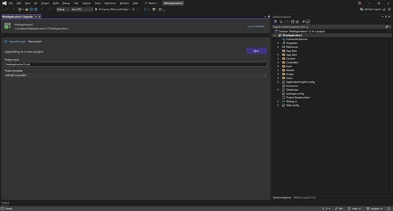
Task: Click the Save All toolbar icon
Action: tap(35, 9)
